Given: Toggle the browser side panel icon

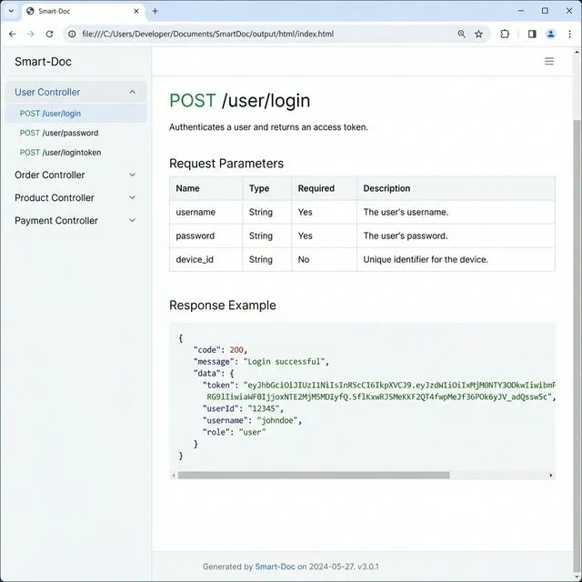Looking at the screenshot, I should (x=532, y=34).
